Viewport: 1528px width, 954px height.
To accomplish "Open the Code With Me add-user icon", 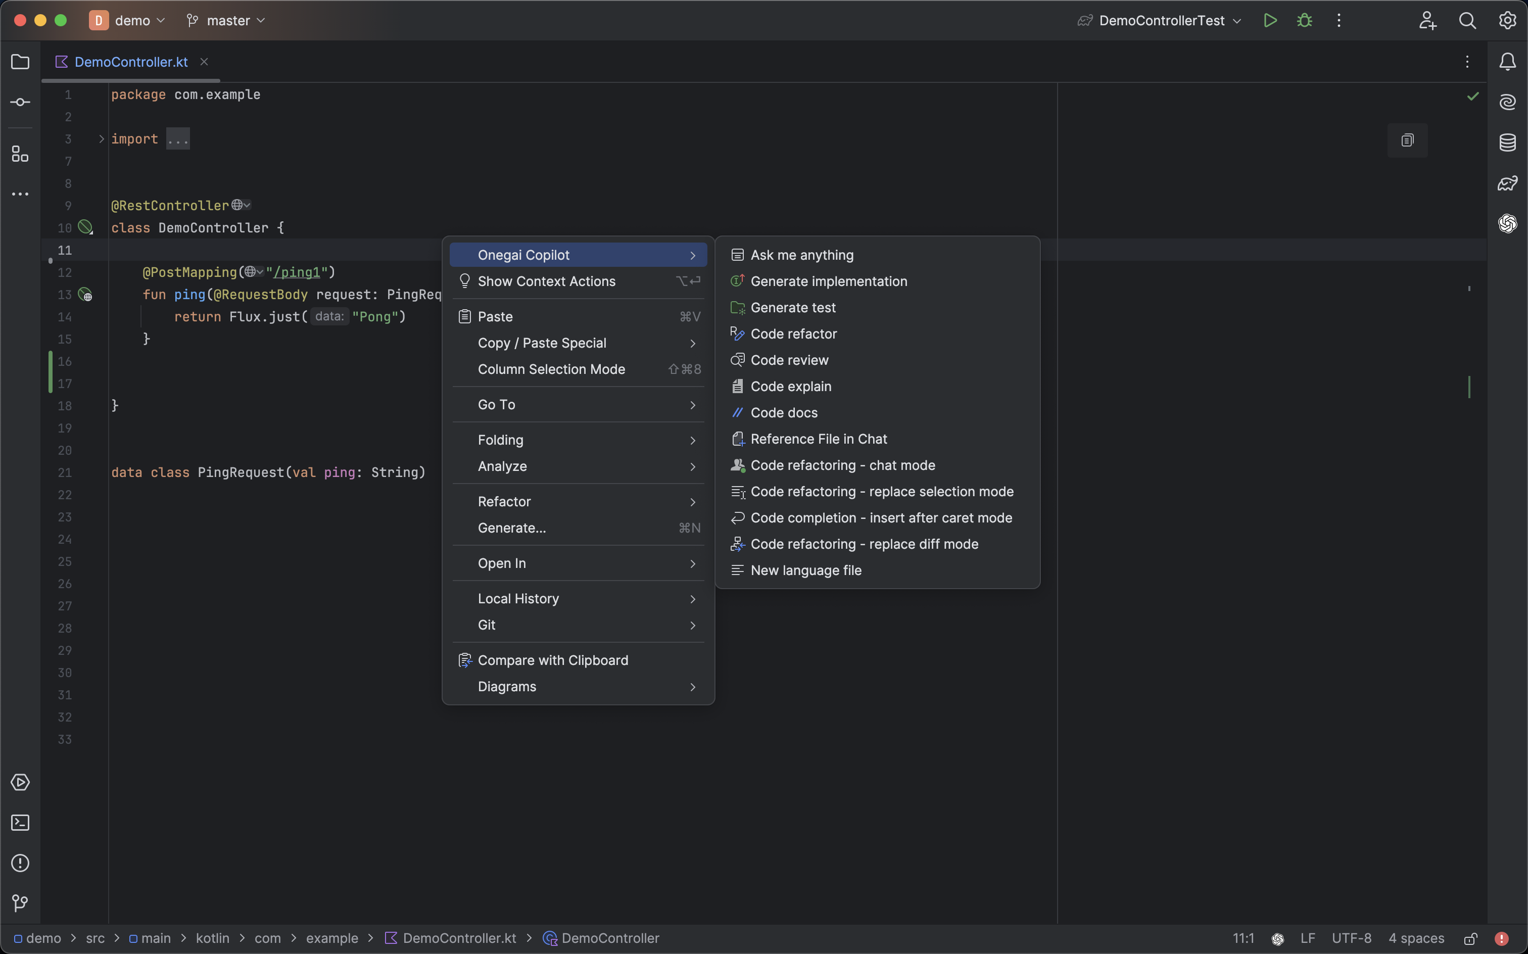I will click(x=1427, y=20).
